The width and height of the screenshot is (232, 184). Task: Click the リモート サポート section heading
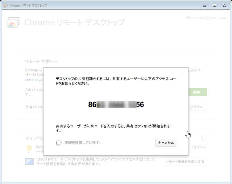click(41, 61)
